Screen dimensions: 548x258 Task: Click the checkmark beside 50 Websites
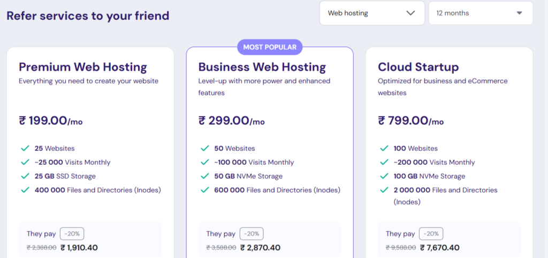coord(204,148)
